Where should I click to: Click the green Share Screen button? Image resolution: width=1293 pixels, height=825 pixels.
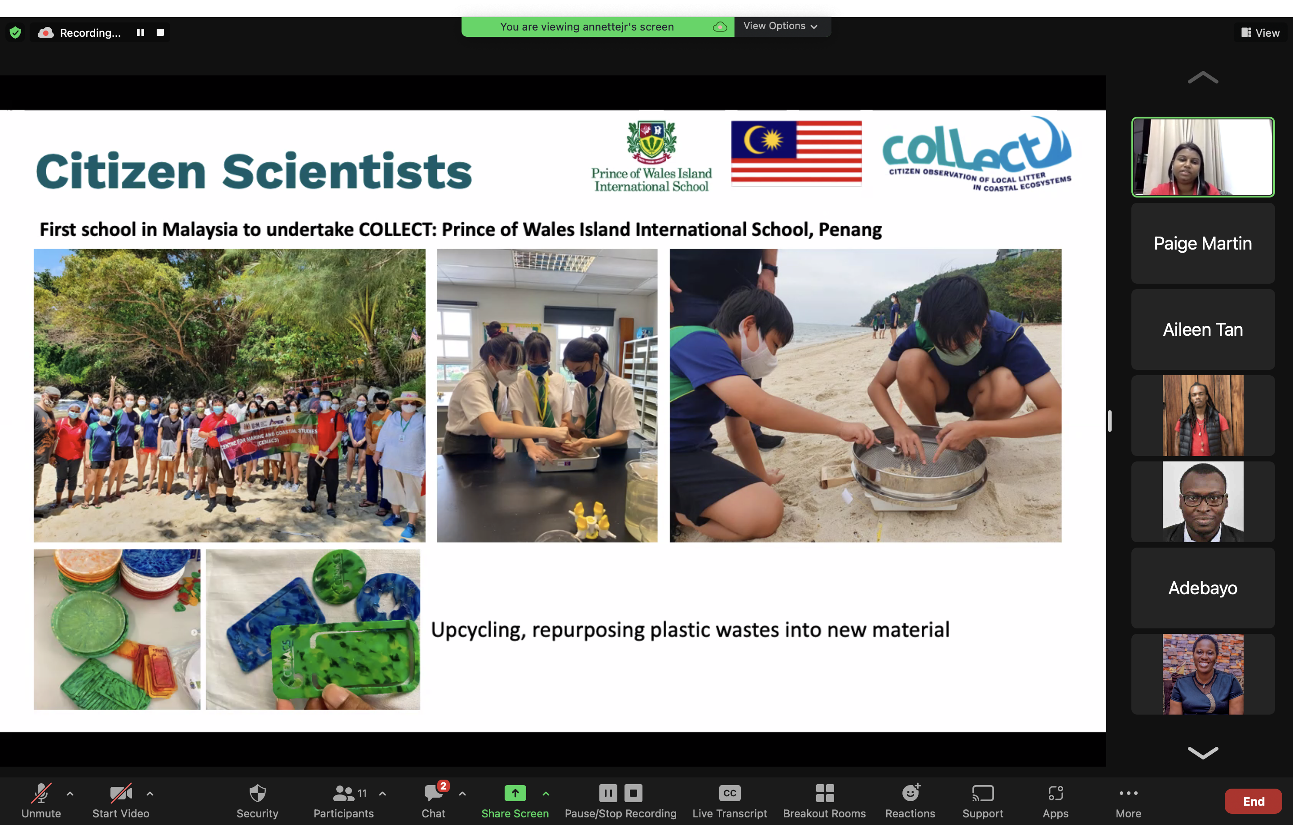(515, 793)
